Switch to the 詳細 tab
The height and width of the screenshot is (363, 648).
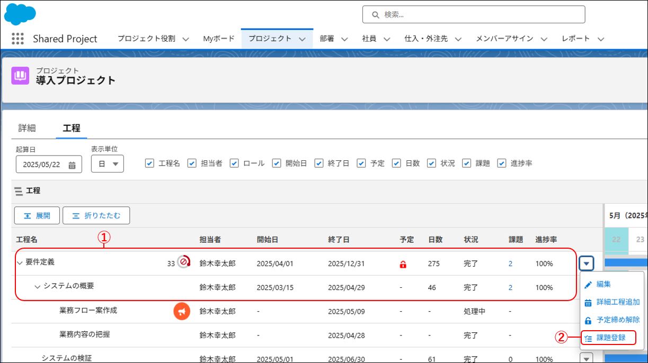[x=27, y=128]
